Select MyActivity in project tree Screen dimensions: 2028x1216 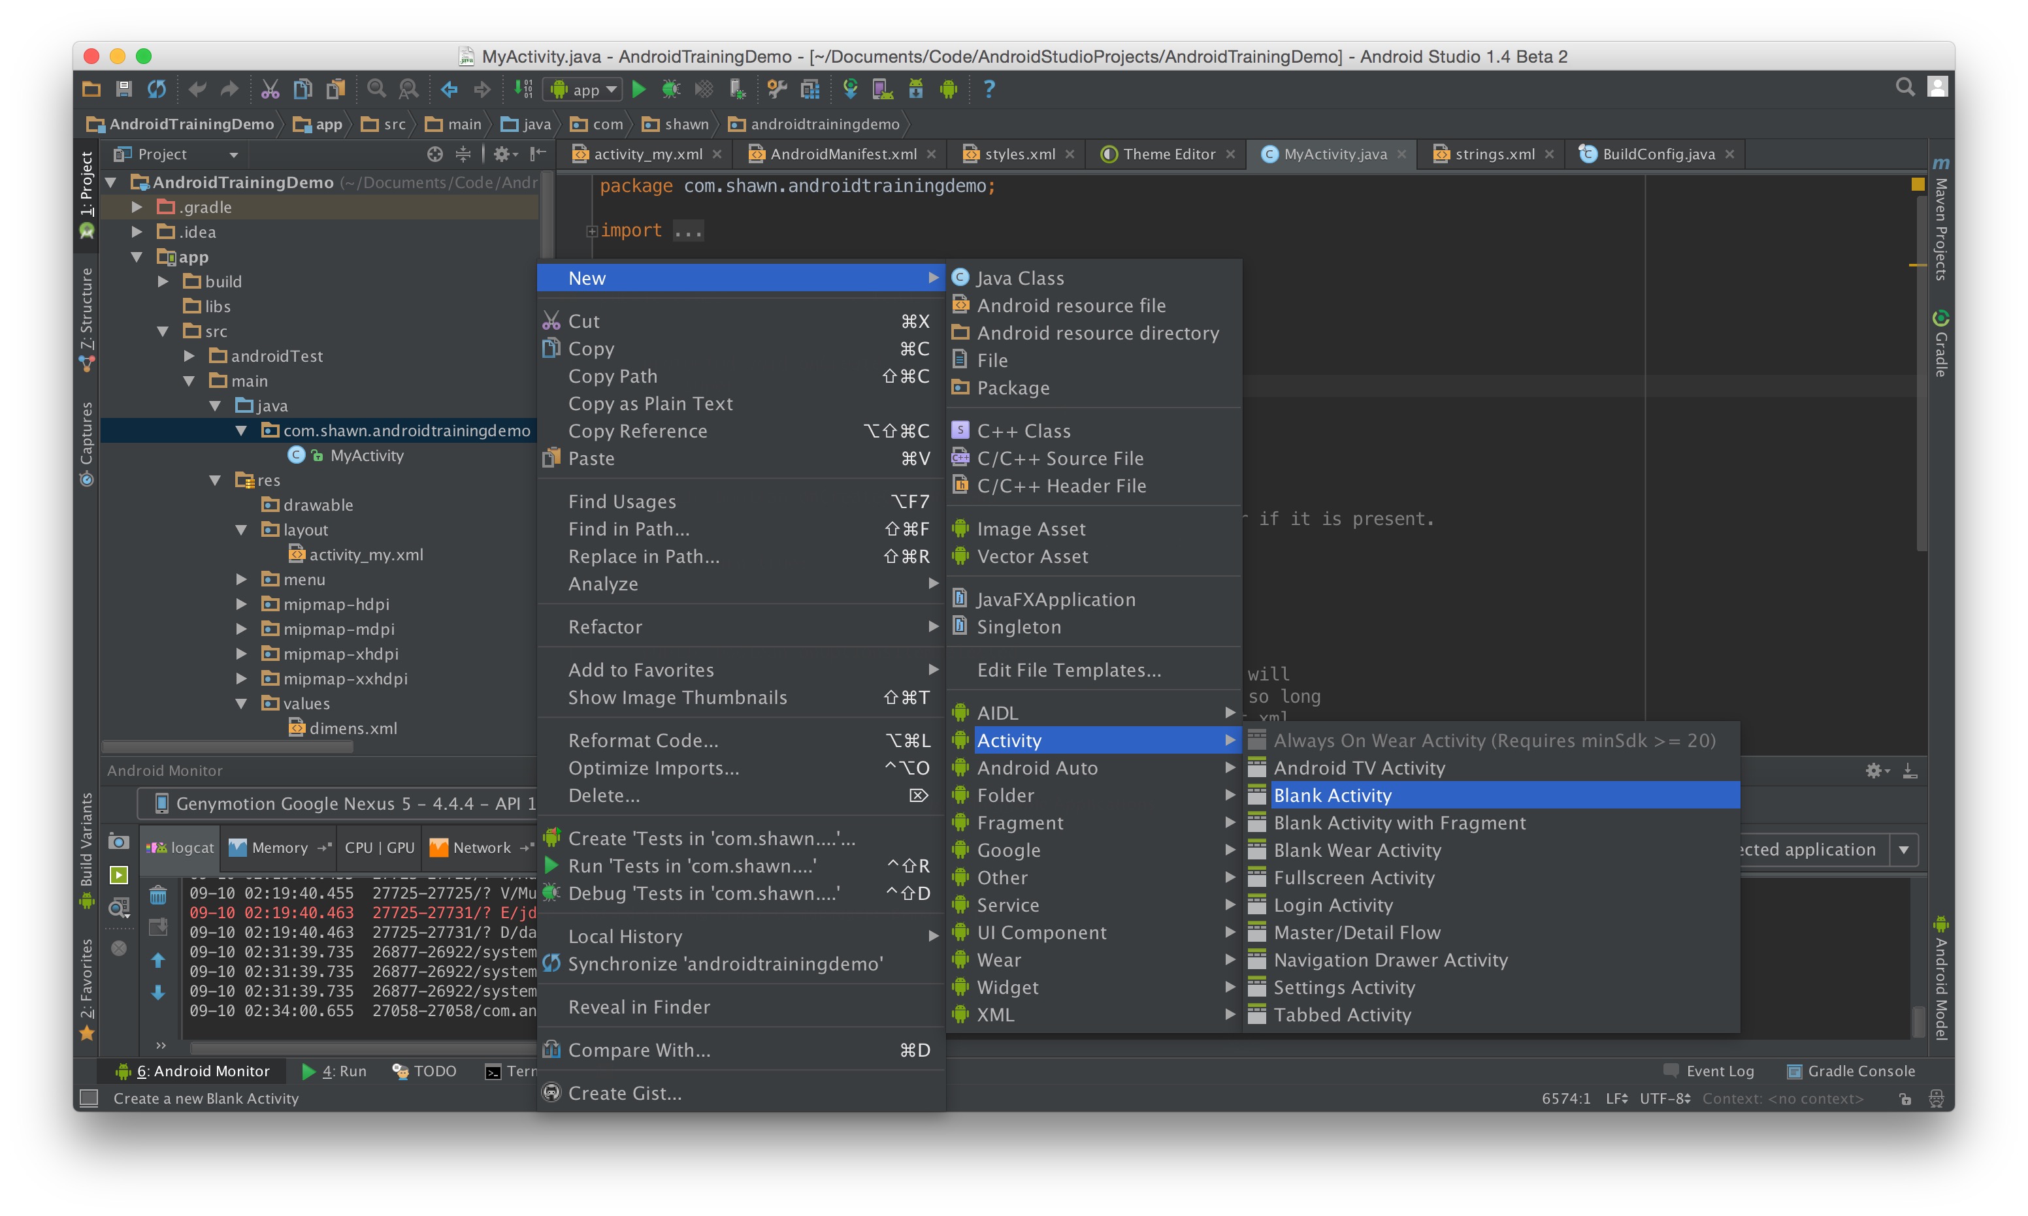(367, 456)
